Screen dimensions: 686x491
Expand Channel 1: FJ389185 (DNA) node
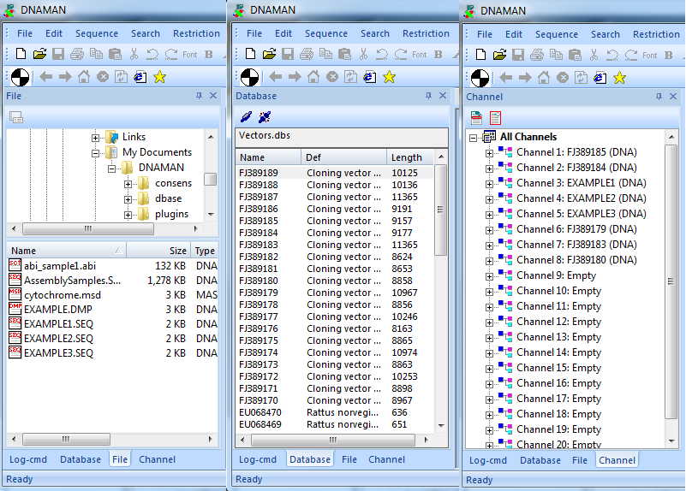489,153
